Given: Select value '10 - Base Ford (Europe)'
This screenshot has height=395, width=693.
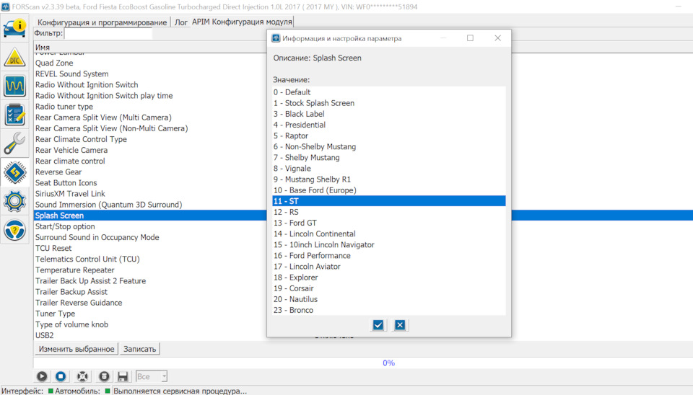Looking at the screenshot, I should 389,190.
